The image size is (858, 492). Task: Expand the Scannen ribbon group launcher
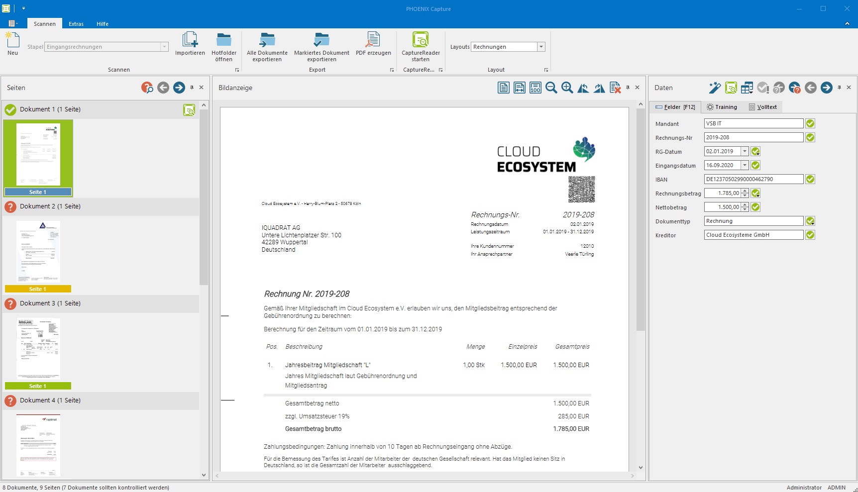pos(237,70)
